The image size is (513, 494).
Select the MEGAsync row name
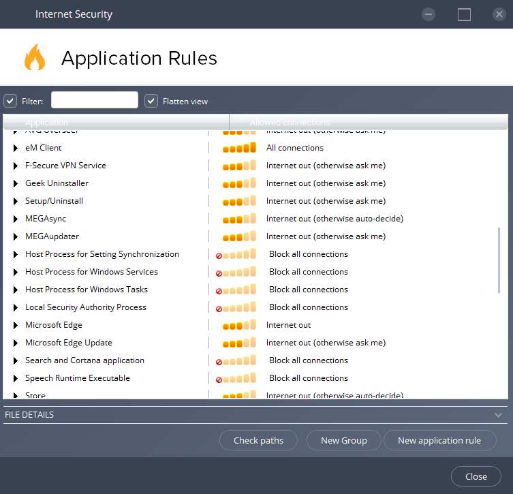click(46, 219)
